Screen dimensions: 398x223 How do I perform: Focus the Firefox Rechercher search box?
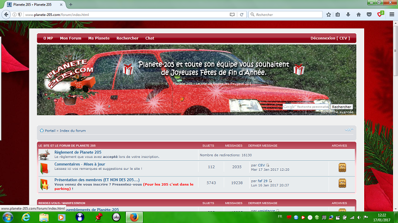coord(286,15)
